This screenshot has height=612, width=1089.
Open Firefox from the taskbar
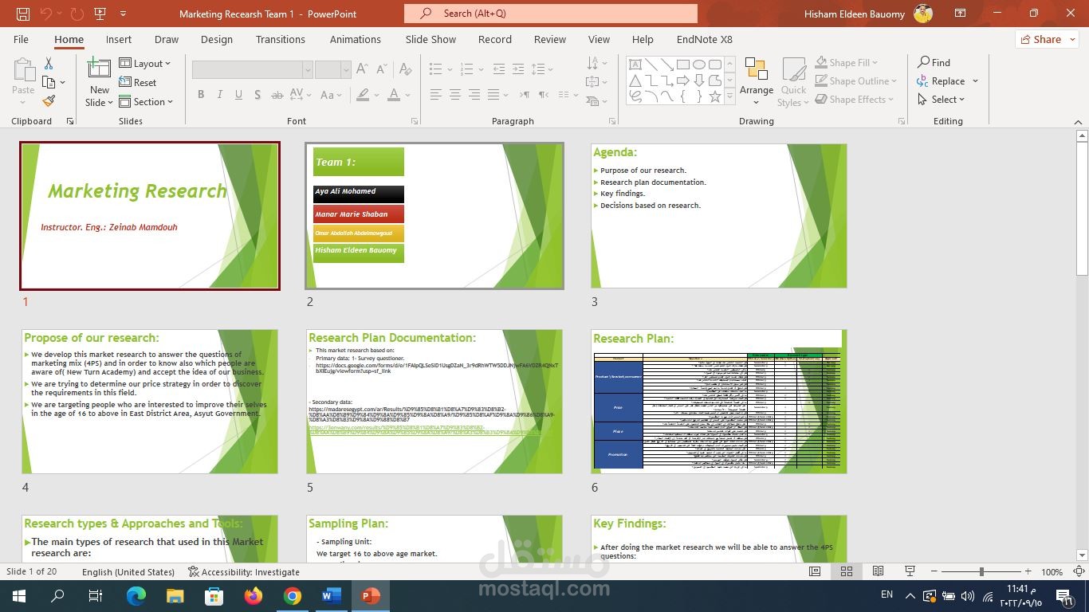coord(254,595)
